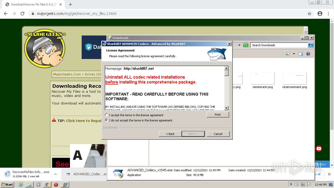Image resolution: width=334 pixels, height=188 pixels.
Task: Open Chrome three-dot menu
Action: [x=328, y=14]
